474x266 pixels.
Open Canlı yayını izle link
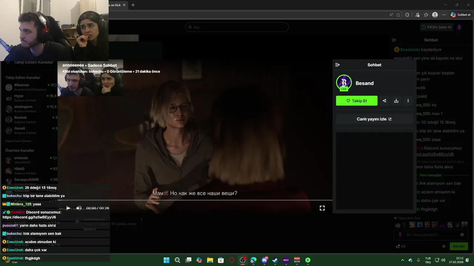[374, 119]
